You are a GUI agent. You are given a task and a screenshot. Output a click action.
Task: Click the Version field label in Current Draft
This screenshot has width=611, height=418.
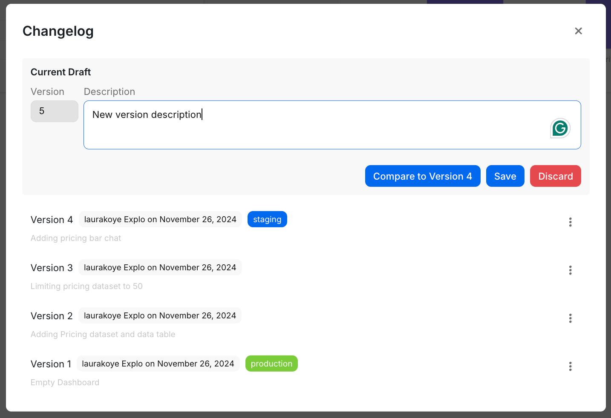[47, 92]
